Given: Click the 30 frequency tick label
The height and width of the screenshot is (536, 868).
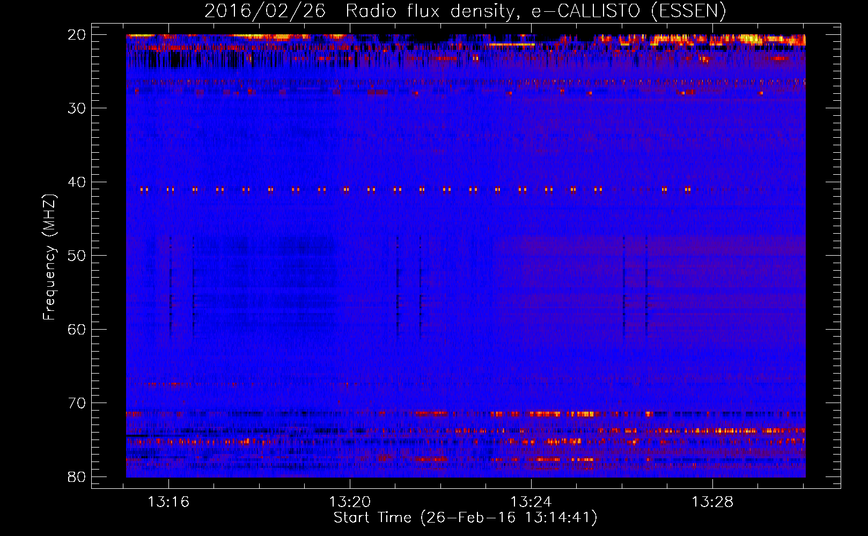Looking at the screenshot, I should pos(77,108).
